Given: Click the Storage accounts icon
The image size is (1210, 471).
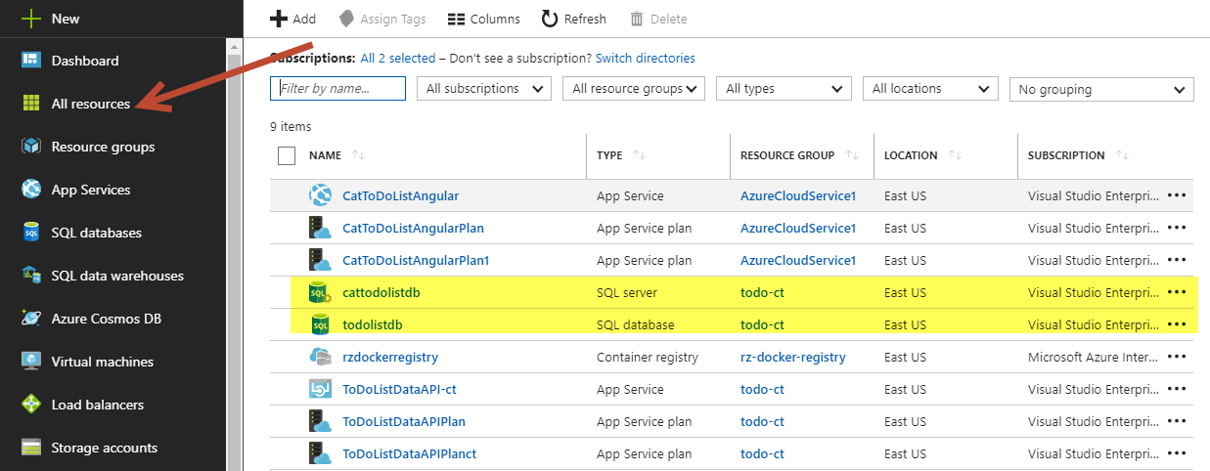Looking at the screenshot, I should click(x=33, y=448).
